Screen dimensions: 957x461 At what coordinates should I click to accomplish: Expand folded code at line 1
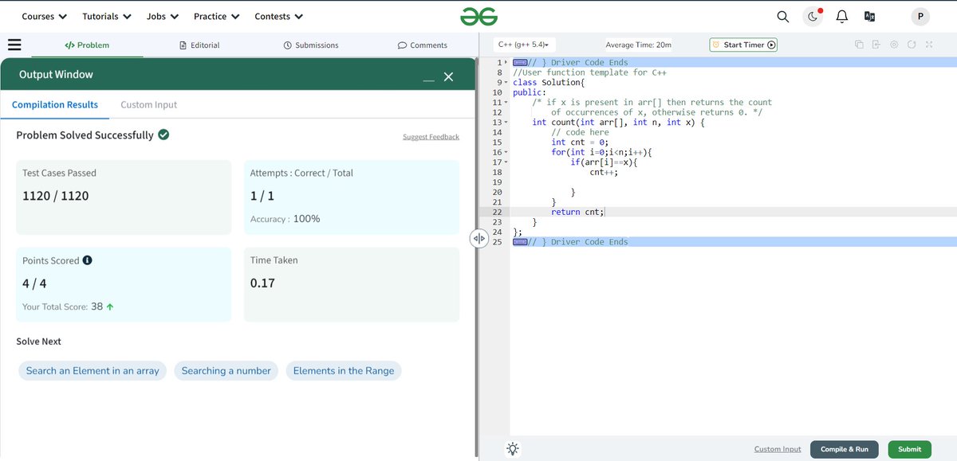point(506,62)
